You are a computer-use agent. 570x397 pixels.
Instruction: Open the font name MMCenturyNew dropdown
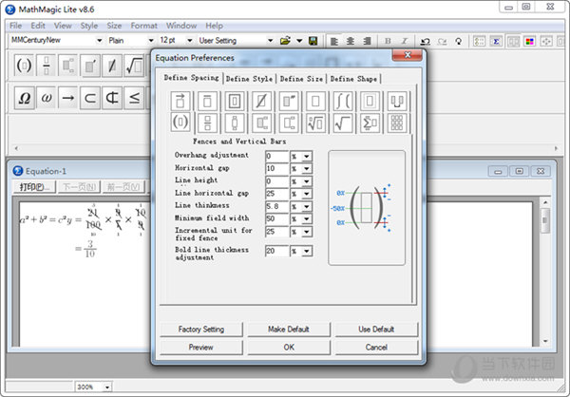[x=99, y=40]
